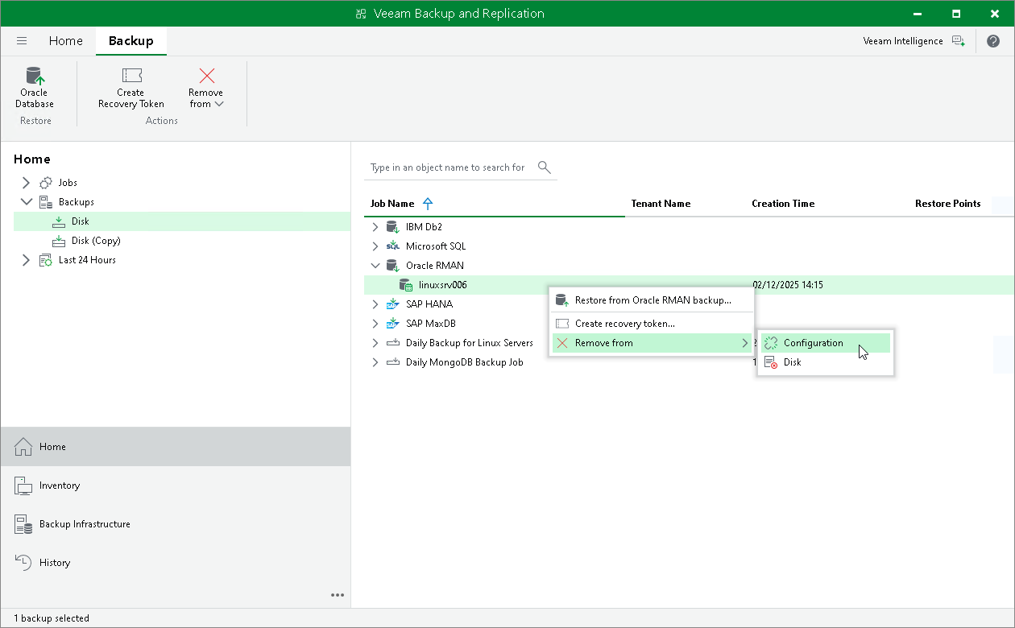Click the 02/12/2025 14:15 creation time
Screen dimensions: 1015x628
(x=788, y=285)
